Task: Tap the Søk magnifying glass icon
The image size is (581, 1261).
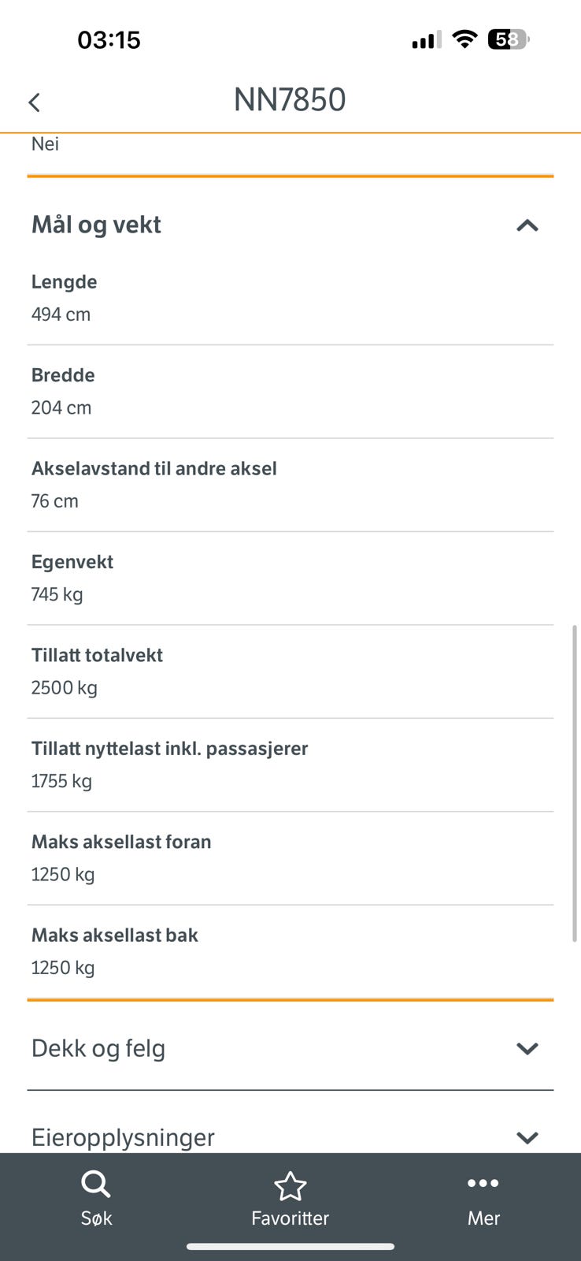Action: (x=96, y=1184)
